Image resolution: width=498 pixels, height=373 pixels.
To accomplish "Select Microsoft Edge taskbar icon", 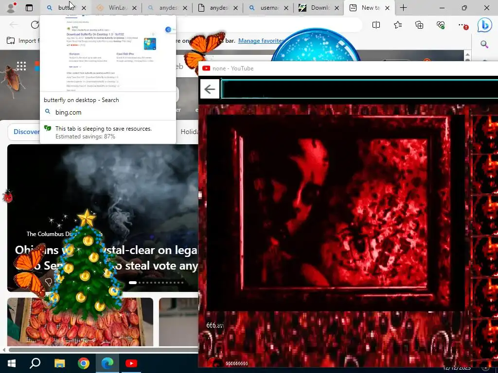I will (107, 363).
